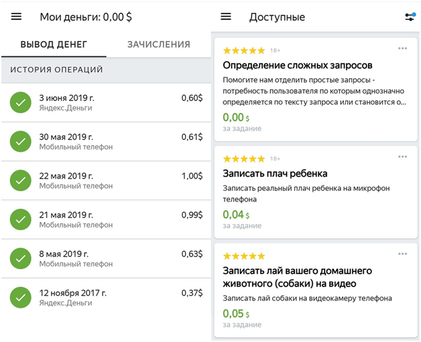Open the task filter settings icon
The height and width of the screenshot is (342, 421).
tap(410, 17)
